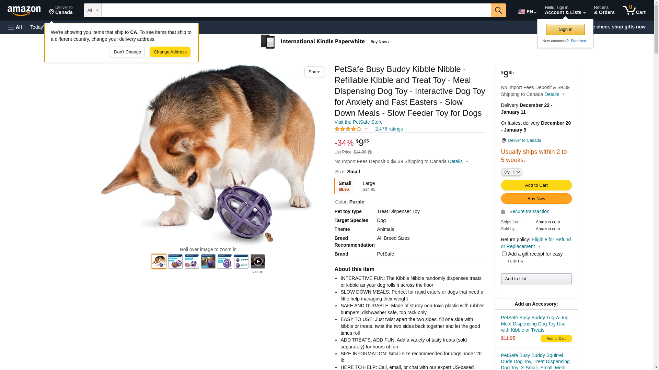
Task: Click the List Price info icon
Action: 370,152
